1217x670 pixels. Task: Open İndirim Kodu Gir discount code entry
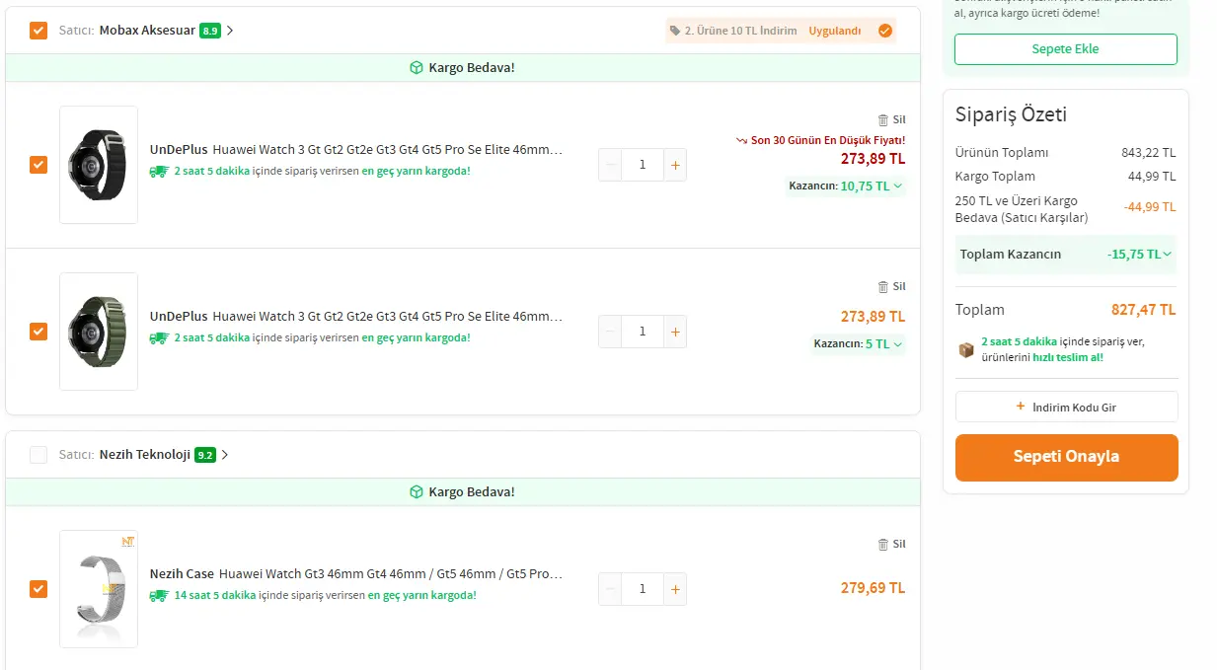coord(1067,407)
